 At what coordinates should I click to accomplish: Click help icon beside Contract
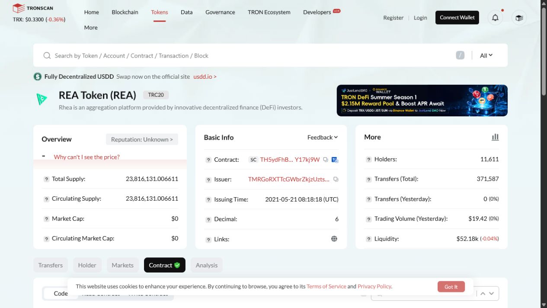click(x=208, y=160)
